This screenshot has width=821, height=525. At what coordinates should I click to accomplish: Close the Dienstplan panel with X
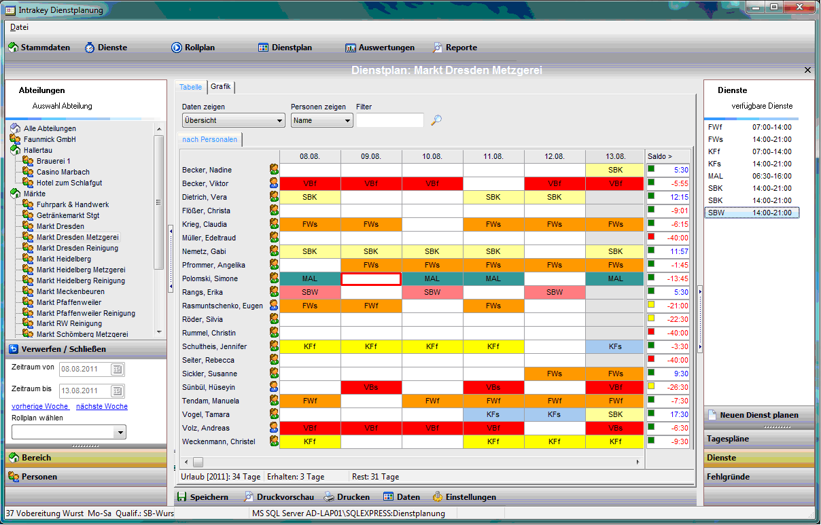tap(807, 70)
